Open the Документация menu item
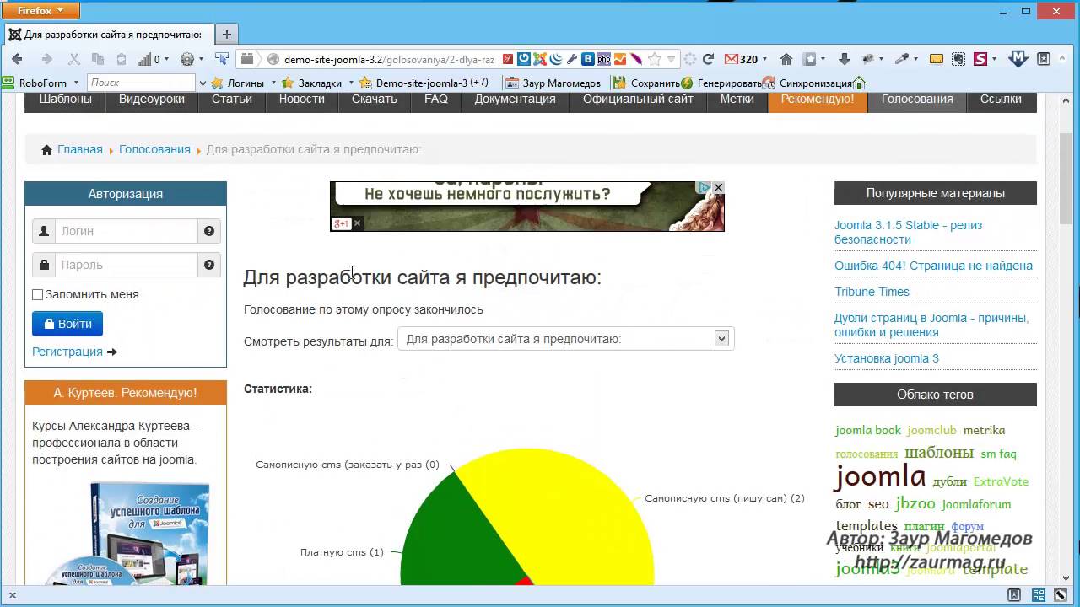1080x607 pixels. (515, 99)
